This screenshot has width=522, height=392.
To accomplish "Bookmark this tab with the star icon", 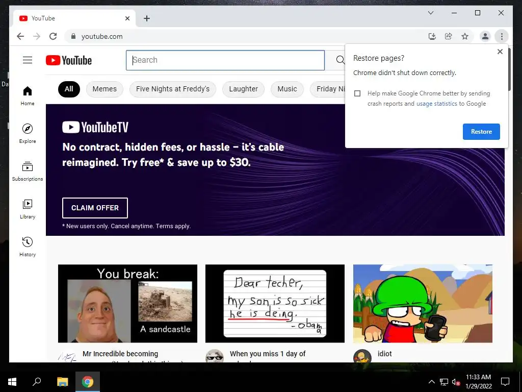I will (x=465, y=36).
